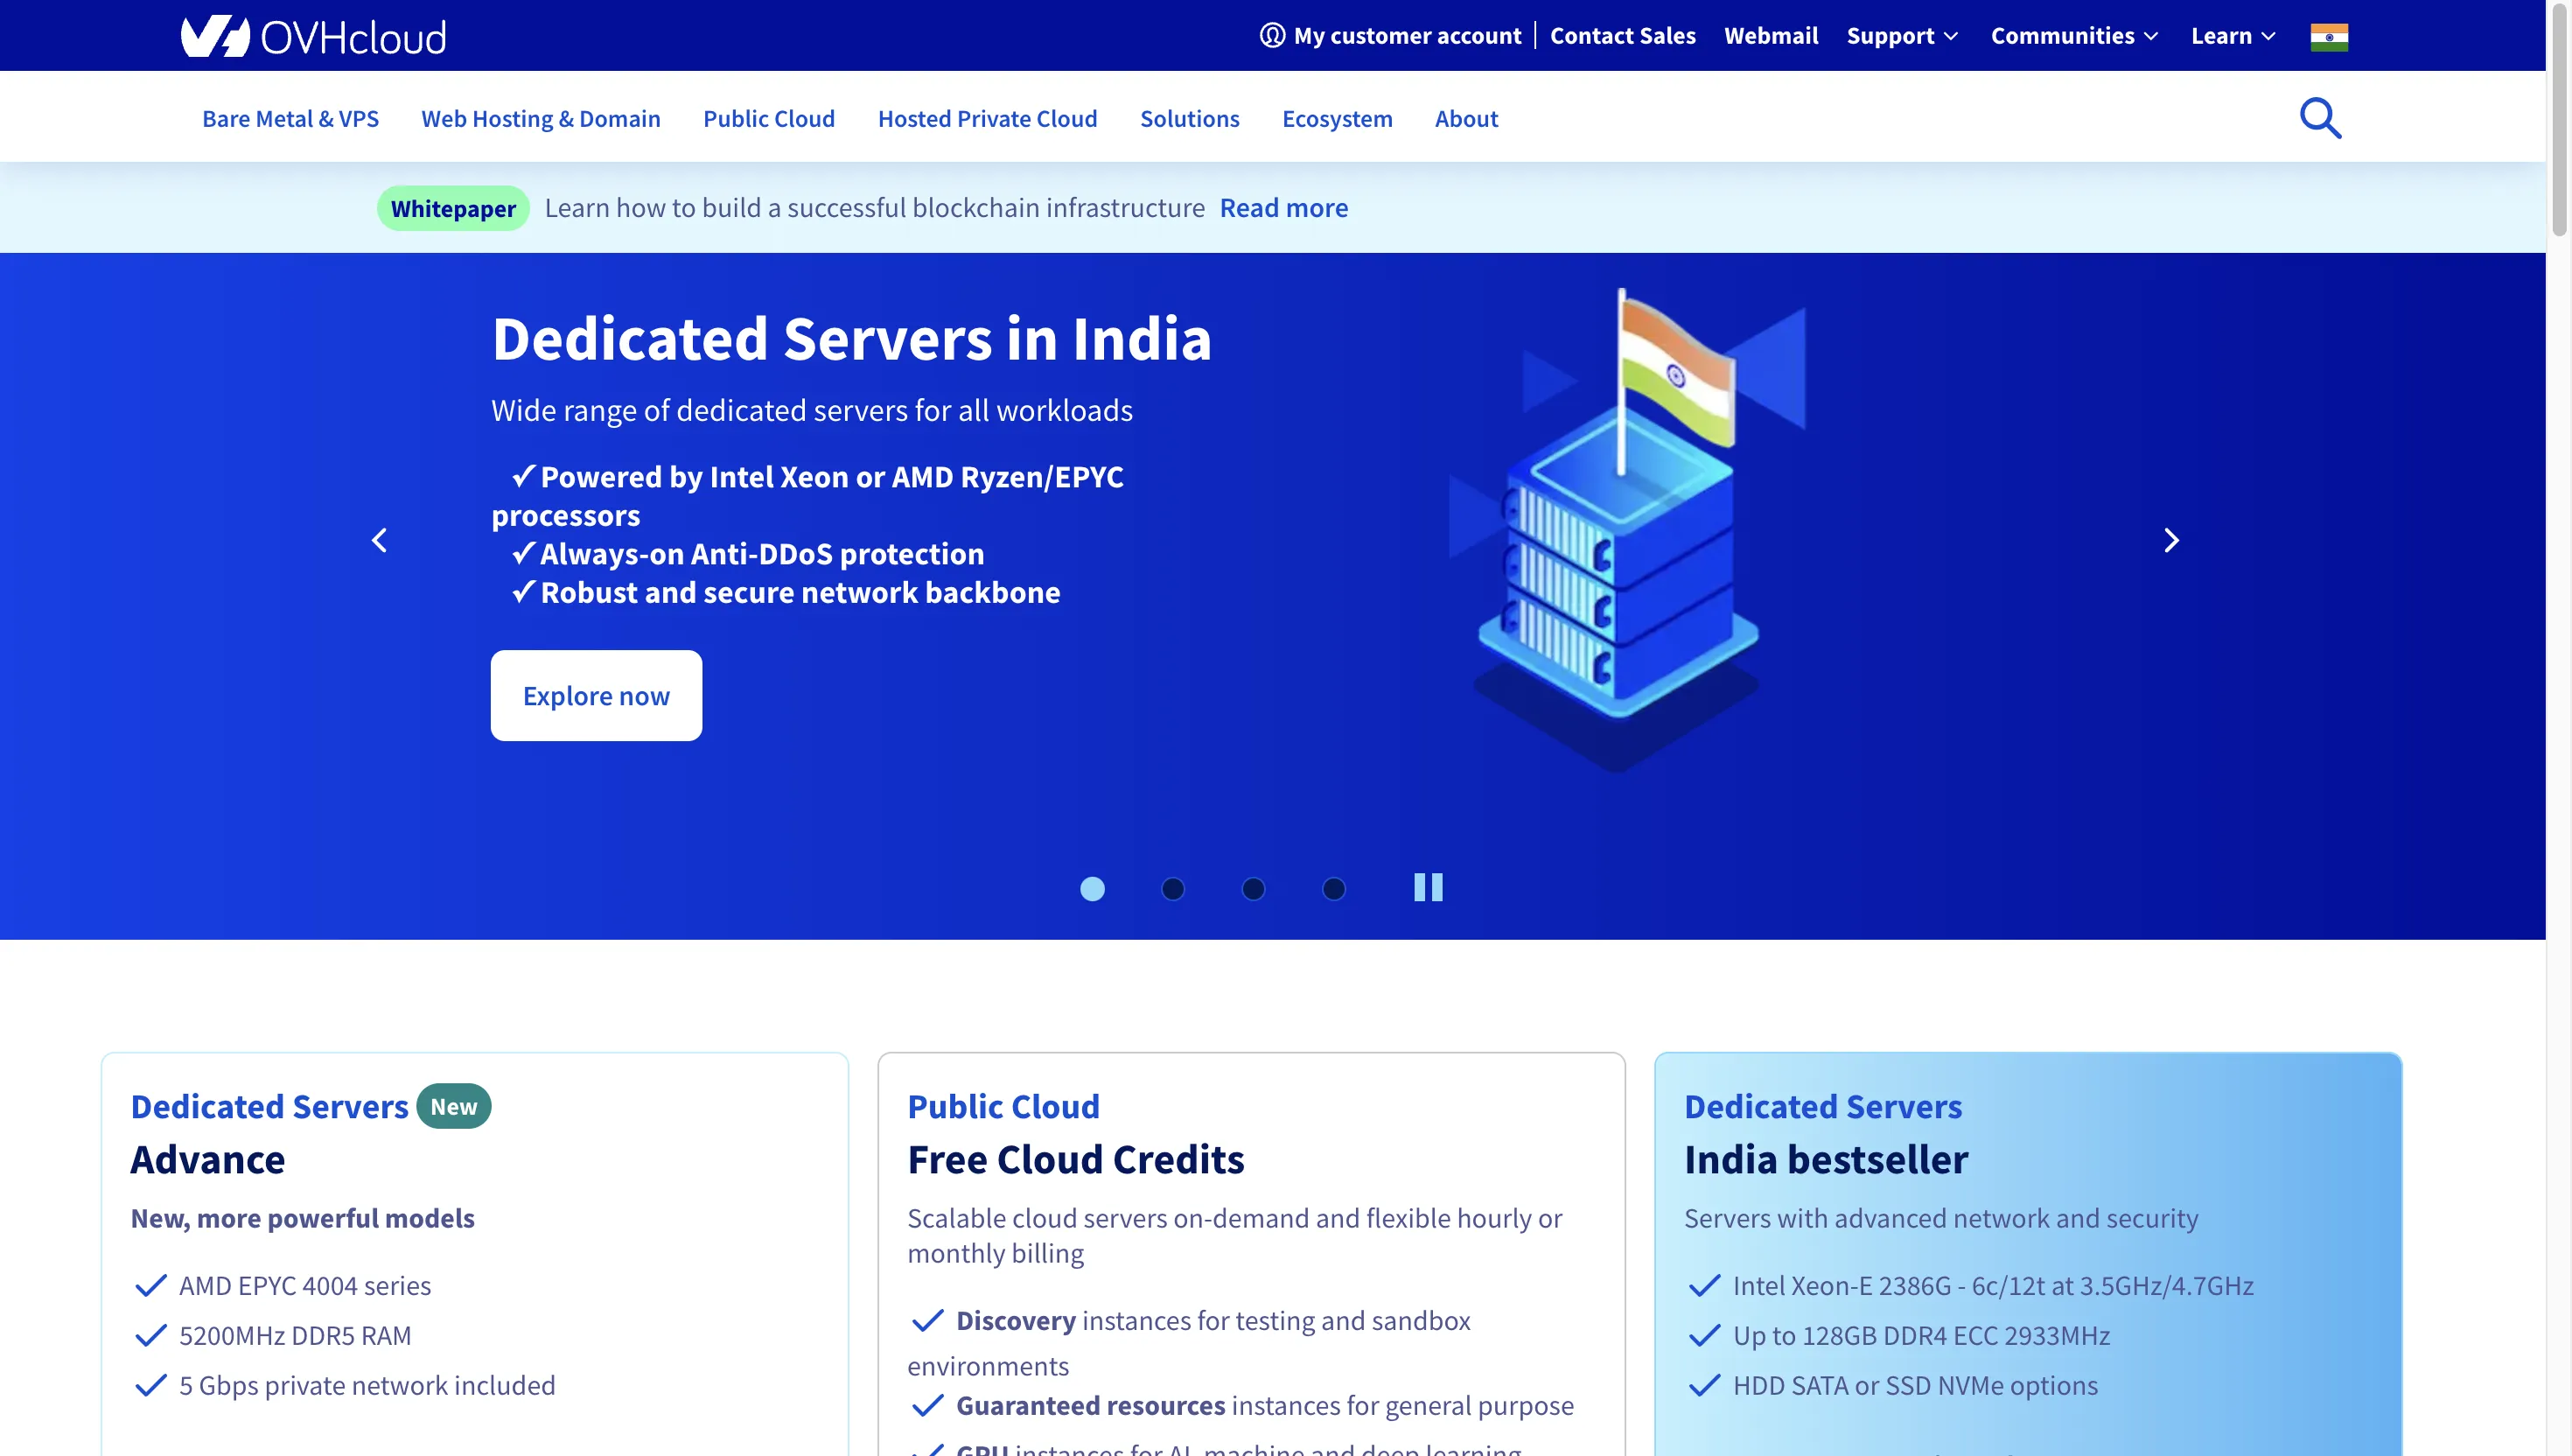Click the page vertical scrollbar
The image size is (2572, 1456).
click(2558, 120)
